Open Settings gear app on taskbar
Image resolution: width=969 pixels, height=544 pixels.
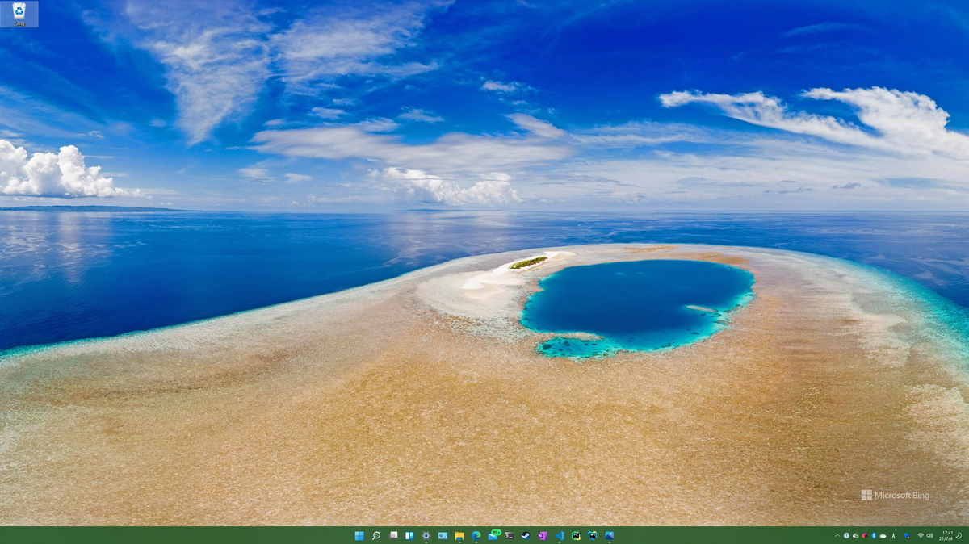click(x=426, y=535)
